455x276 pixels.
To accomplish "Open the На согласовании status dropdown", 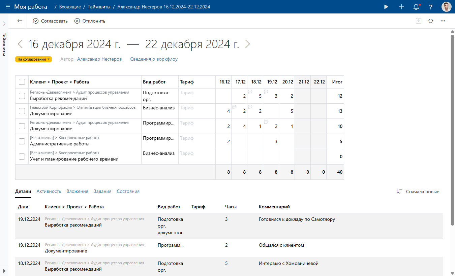I will pyautogui.click(x=33, y=59).
